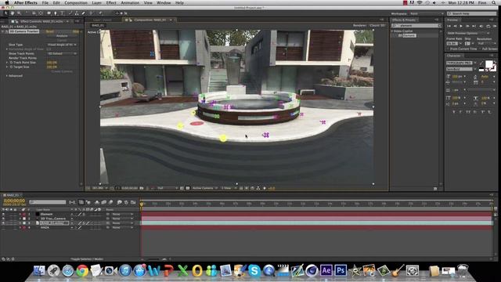Open the Layer menu

(x=96, y=2)
